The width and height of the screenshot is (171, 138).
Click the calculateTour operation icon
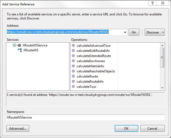coord(73,86)
